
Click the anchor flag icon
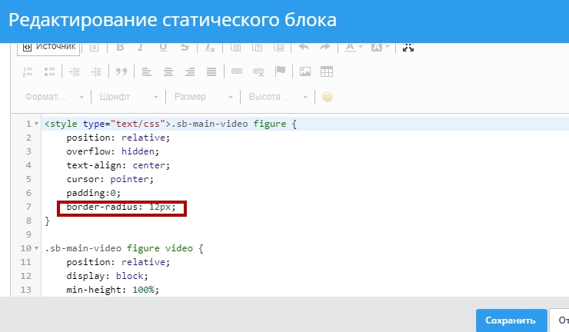pyautogui.click(x=280, y=71)
